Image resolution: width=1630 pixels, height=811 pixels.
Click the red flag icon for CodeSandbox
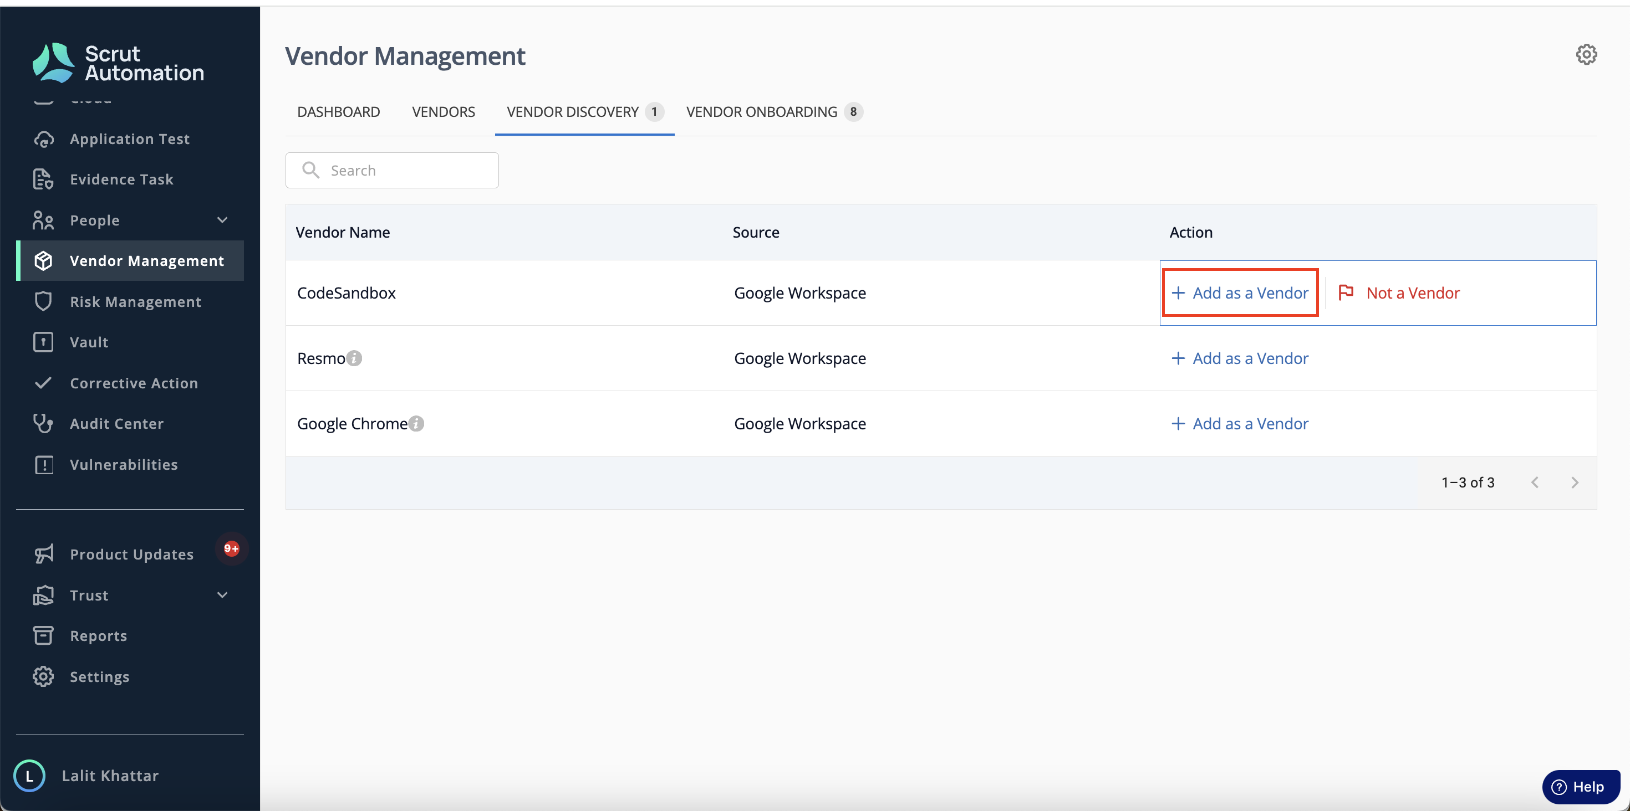coord(1346,292)
